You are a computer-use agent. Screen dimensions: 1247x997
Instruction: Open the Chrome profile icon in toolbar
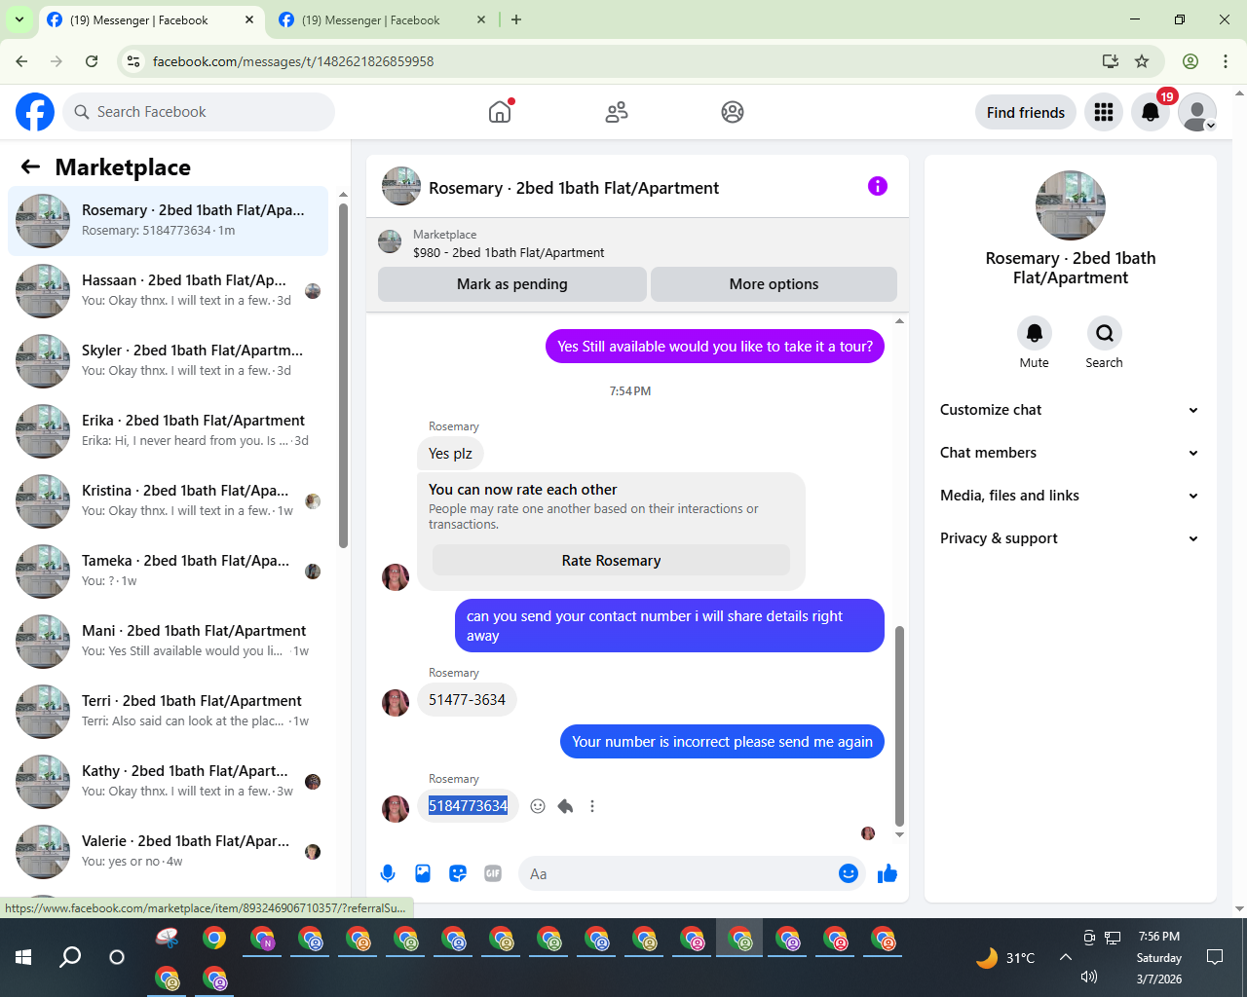tap(1190, 61)
